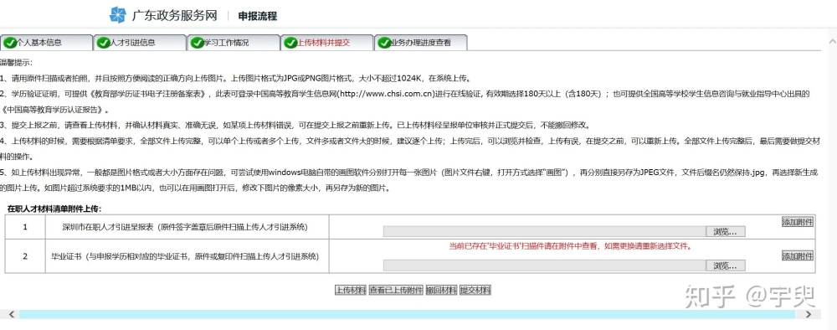
Task: Click 浏览 button for 毕业证书 row
Action: [726, 266]
